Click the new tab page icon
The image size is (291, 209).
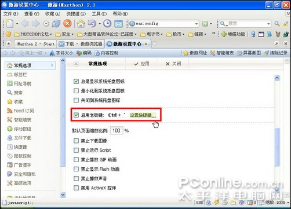9,24
